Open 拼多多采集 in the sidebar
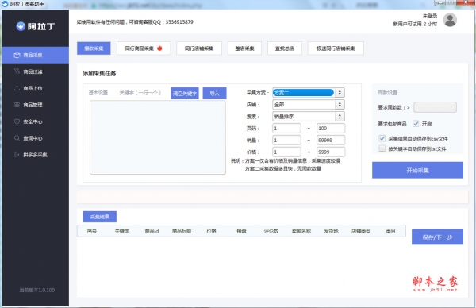 pyautogui.click(x=35, y=155)
